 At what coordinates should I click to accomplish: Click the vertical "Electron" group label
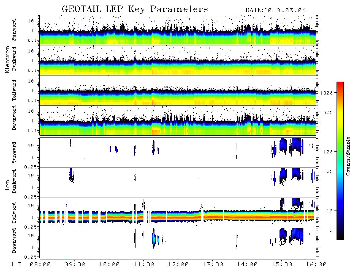(x=7, y=60)
